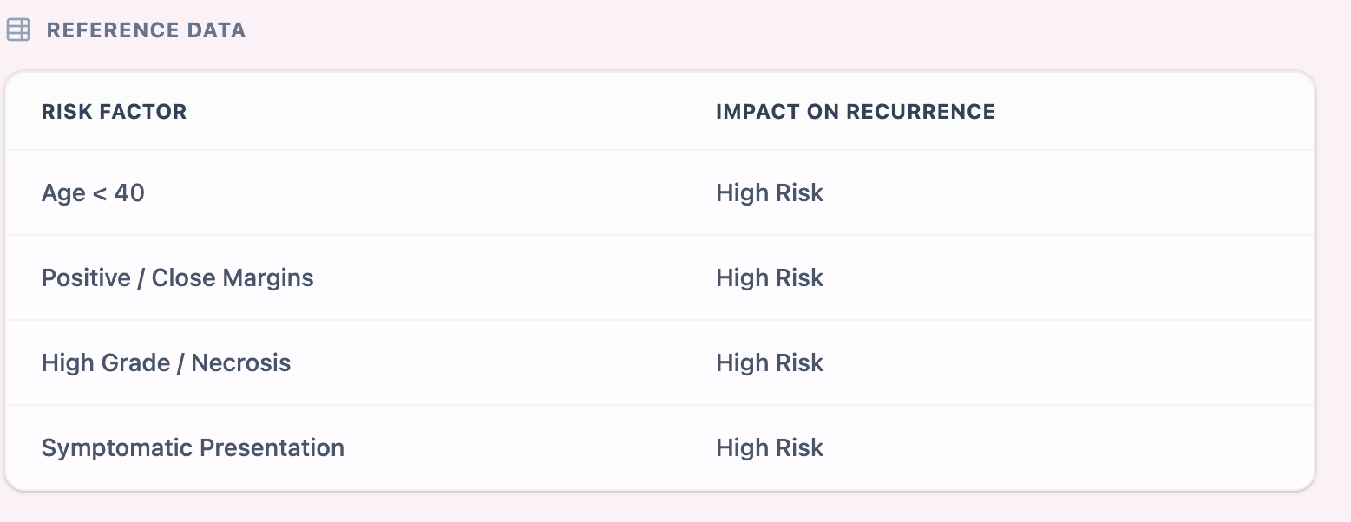The height and width of the screenshot is (522, 1351).
Task: Select the High Grade / Necrosis cell
Action: (166, 362)
